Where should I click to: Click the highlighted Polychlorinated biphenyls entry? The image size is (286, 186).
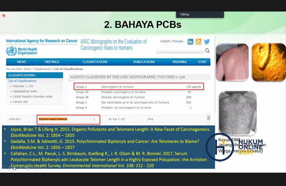[x=53, y=119]
